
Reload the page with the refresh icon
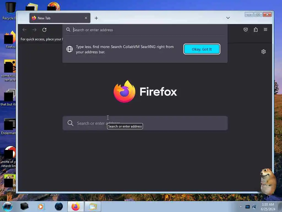click(x=44, y=30)
